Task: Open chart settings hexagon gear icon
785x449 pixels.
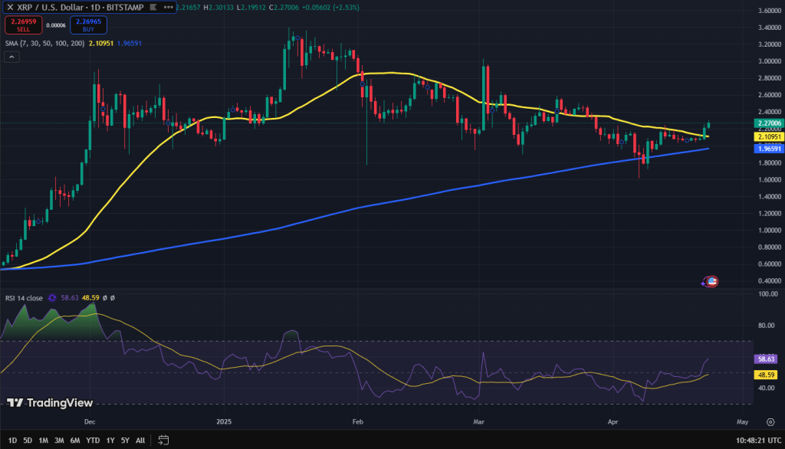Action: coord(770,422)
